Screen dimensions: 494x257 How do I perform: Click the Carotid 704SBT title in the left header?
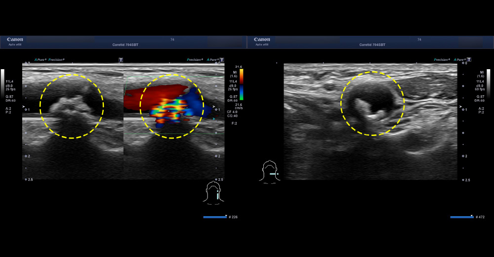point(123,44)
